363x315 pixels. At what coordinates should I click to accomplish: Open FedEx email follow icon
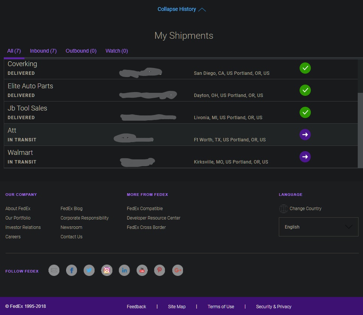pos(54,270)
